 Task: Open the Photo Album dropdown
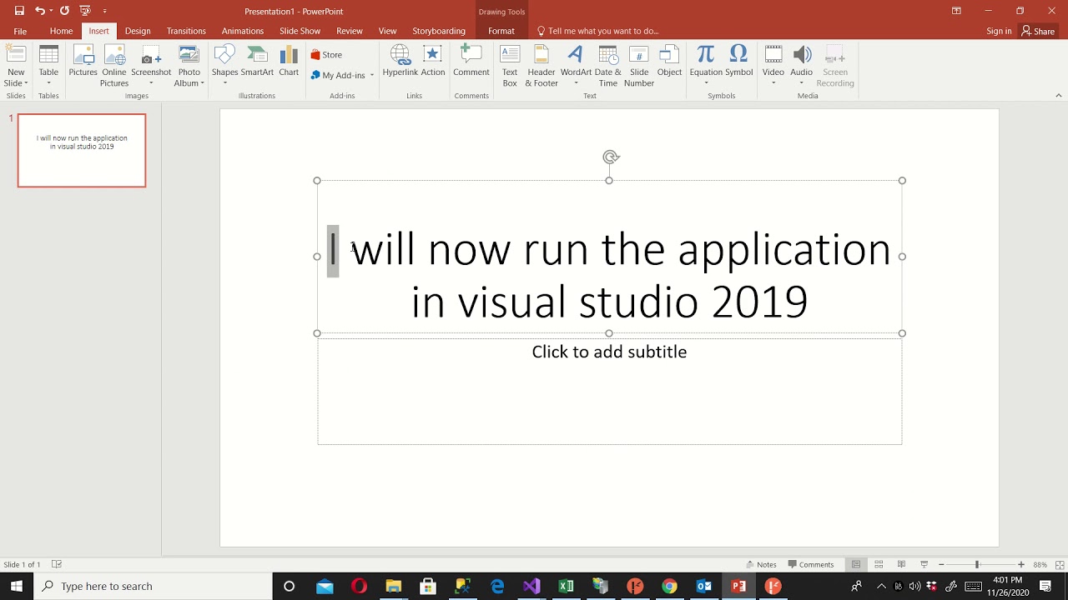202,83
